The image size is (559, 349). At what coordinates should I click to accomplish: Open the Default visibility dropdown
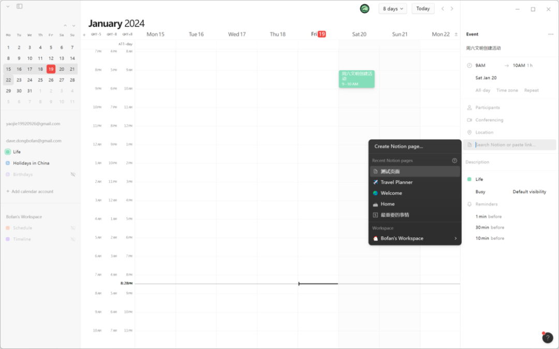pos(529,192)
